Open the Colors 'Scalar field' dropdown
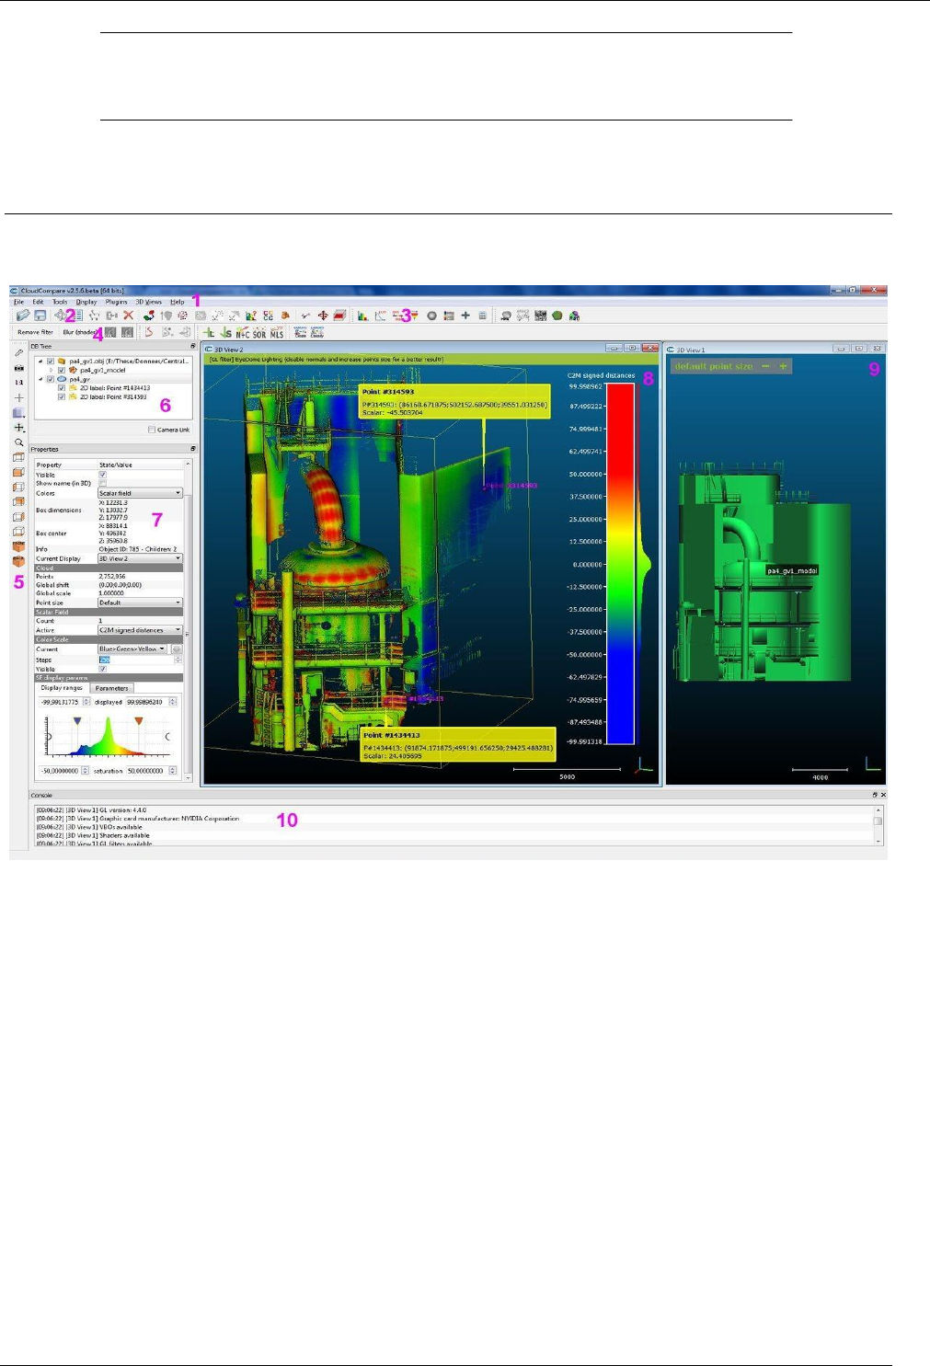This screenshot has width=930, height=1366. [140, 493]
